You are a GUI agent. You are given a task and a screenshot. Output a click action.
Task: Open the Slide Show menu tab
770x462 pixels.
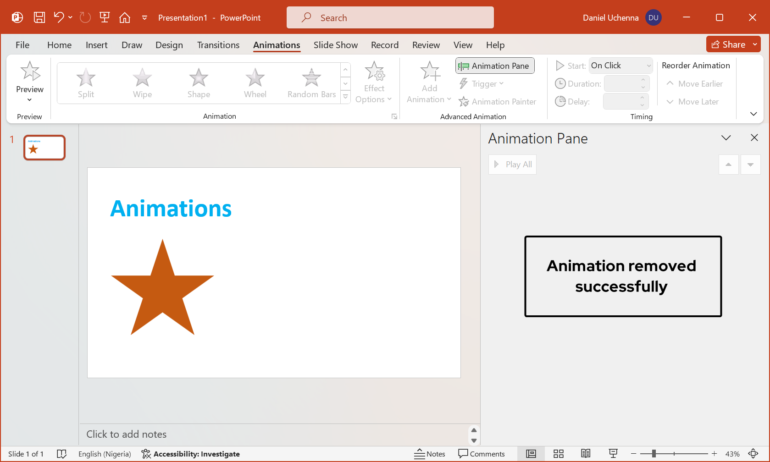(x=336, y=45)
